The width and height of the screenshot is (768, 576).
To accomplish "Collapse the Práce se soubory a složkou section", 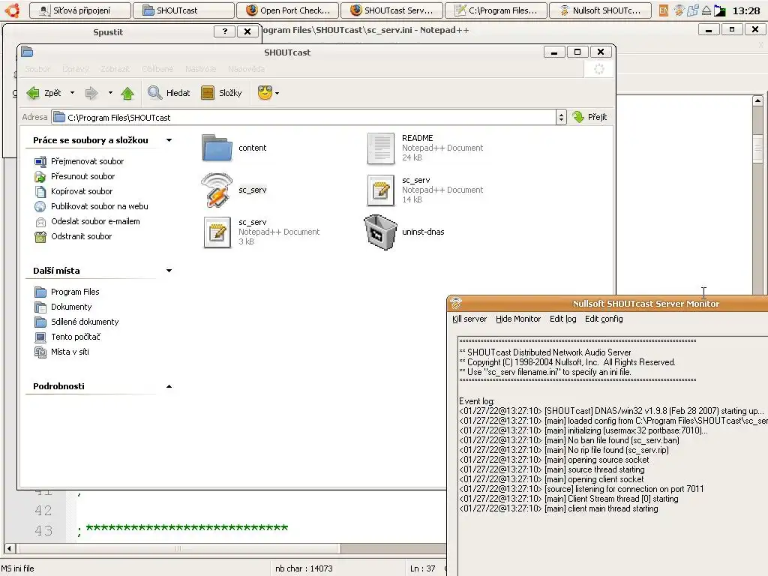I will coord(169,140).
